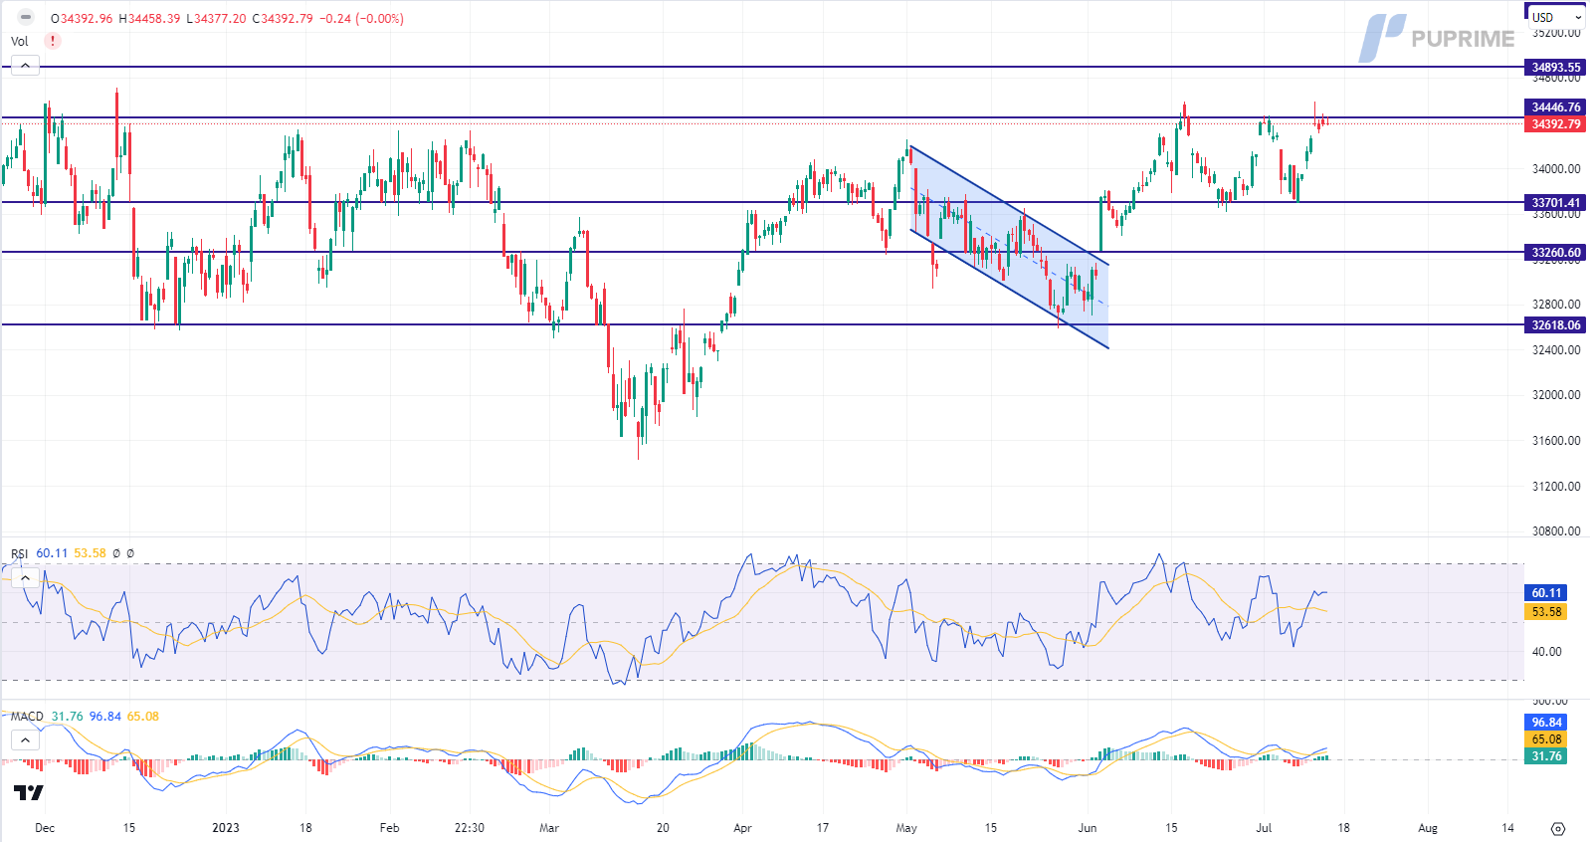The image size is (1590, 842).
Task: Select the Vol indicator label
Action: [20, 41]
